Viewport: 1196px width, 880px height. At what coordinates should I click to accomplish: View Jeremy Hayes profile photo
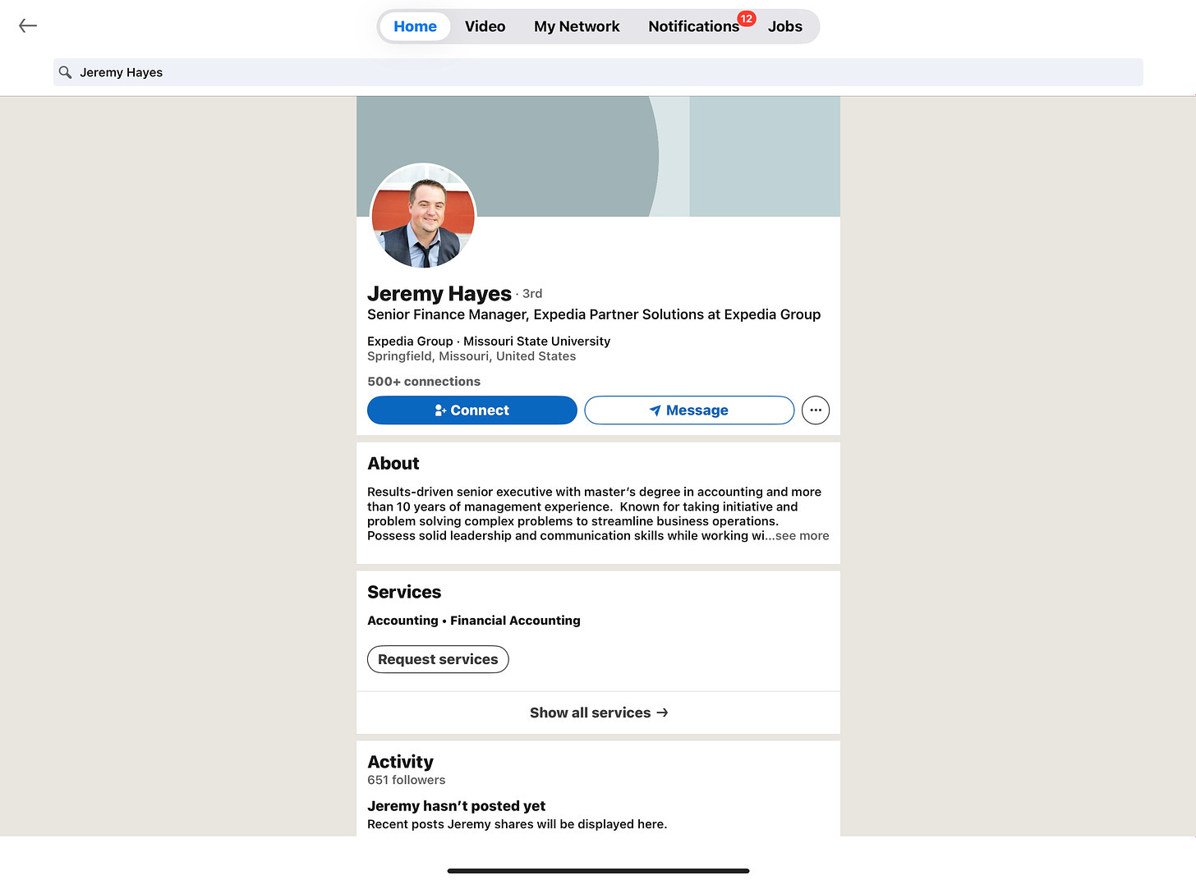point(423,216)
